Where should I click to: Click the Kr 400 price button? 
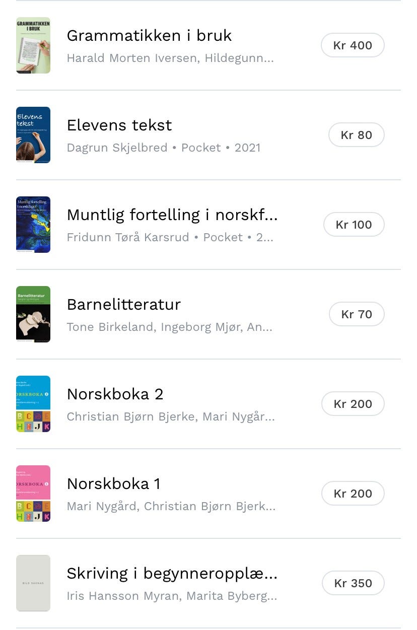(353, 45)
